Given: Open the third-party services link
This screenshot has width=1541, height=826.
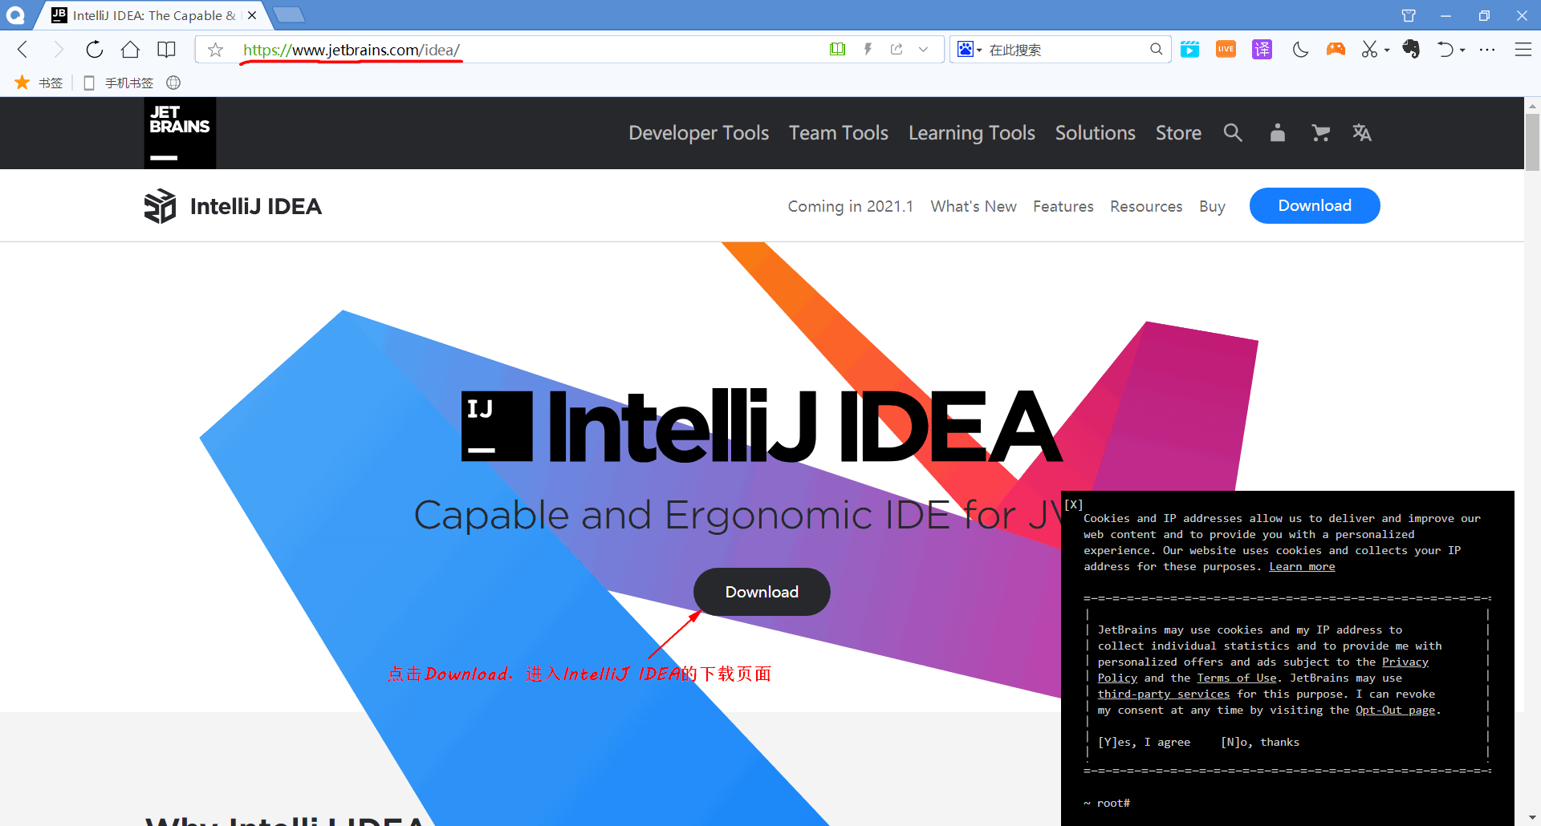Looking at the screenshot, I should 1164,694.
